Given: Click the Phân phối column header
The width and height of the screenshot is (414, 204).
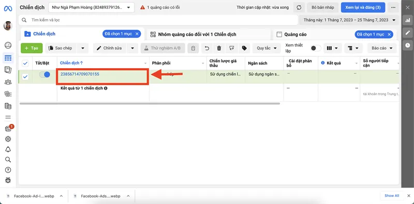Looking at the screenshot, I should (x=161, y=63).
